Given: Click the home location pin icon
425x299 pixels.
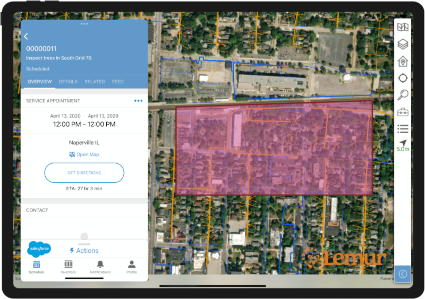Looking at the screenshot, I should click(x=403, y=61).
